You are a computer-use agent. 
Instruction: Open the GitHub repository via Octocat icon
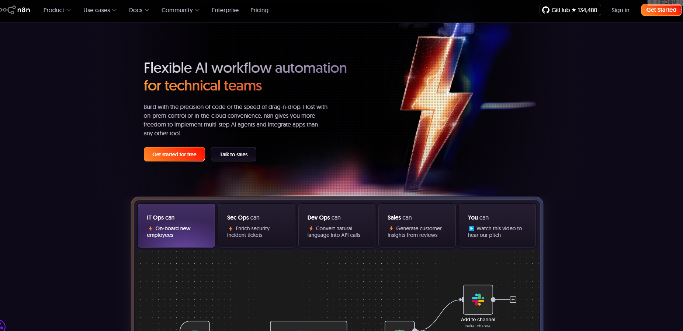pyautogui.click(x=546, y=10)
